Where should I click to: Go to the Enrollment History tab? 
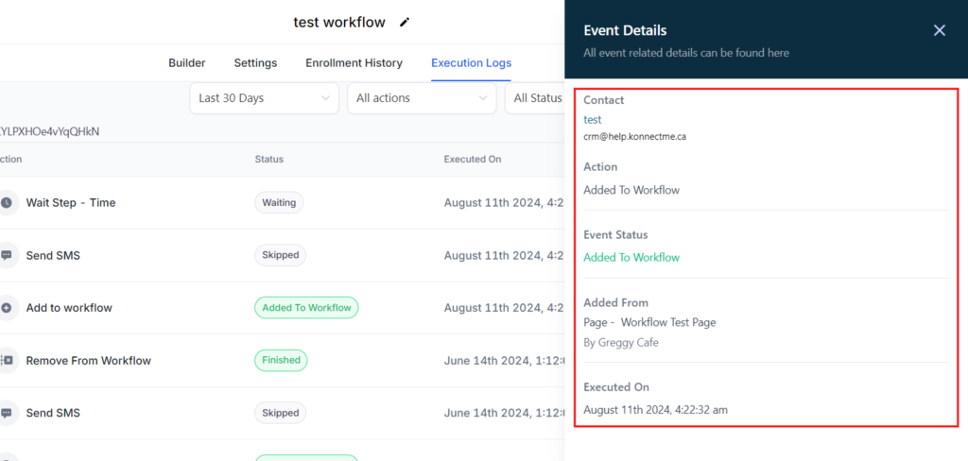tap(354, 63)
